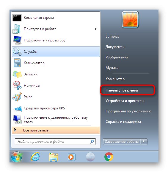Open Ножницы scissors icon
This screenshot has height=172, width=168.
pyautogui.click(x=17, y=86)
